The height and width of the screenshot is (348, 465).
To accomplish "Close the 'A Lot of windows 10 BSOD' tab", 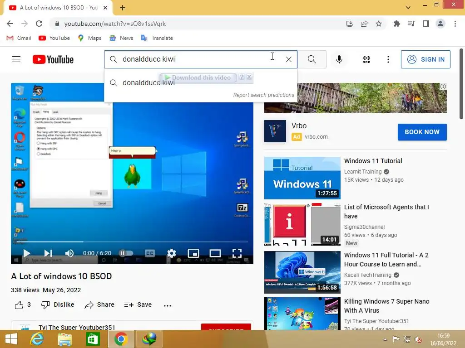I will tap(105, 8).
